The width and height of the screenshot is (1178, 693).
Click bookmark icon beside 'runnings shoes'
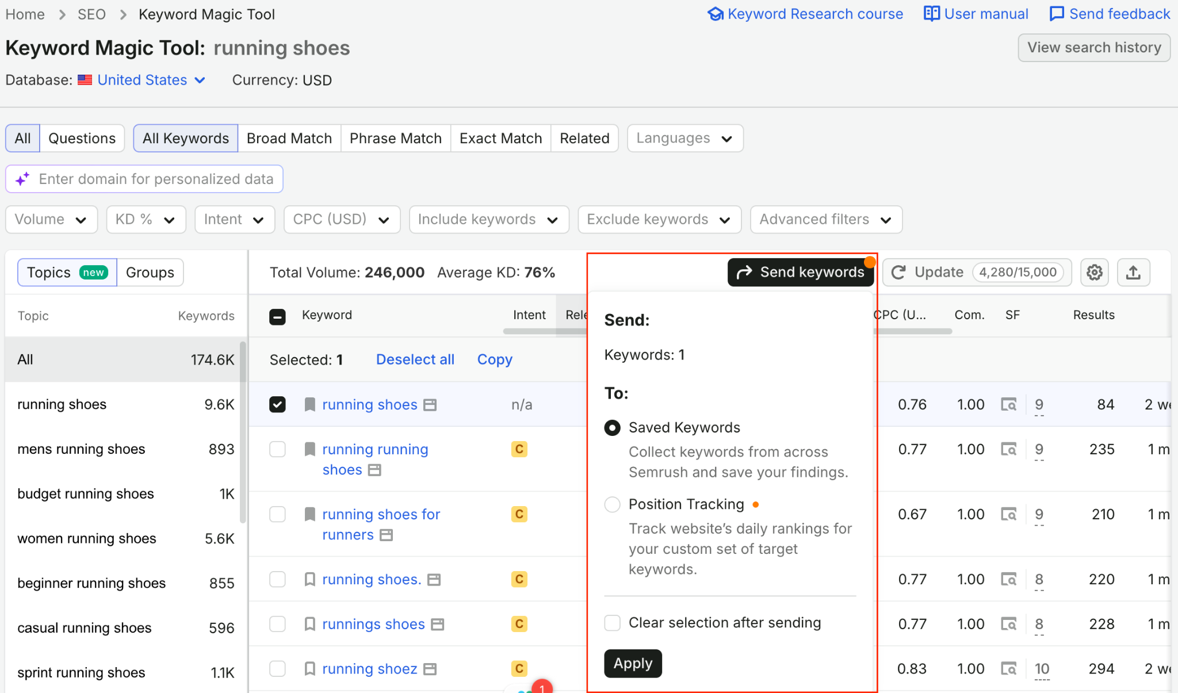(309, 624)
